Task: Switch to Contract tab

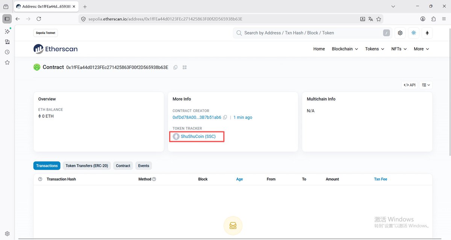Action: [x=123, y=166]
